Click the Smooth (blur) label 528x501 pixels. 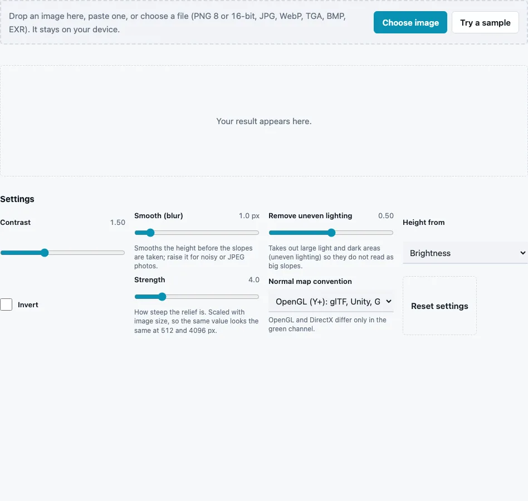(159, 215)
